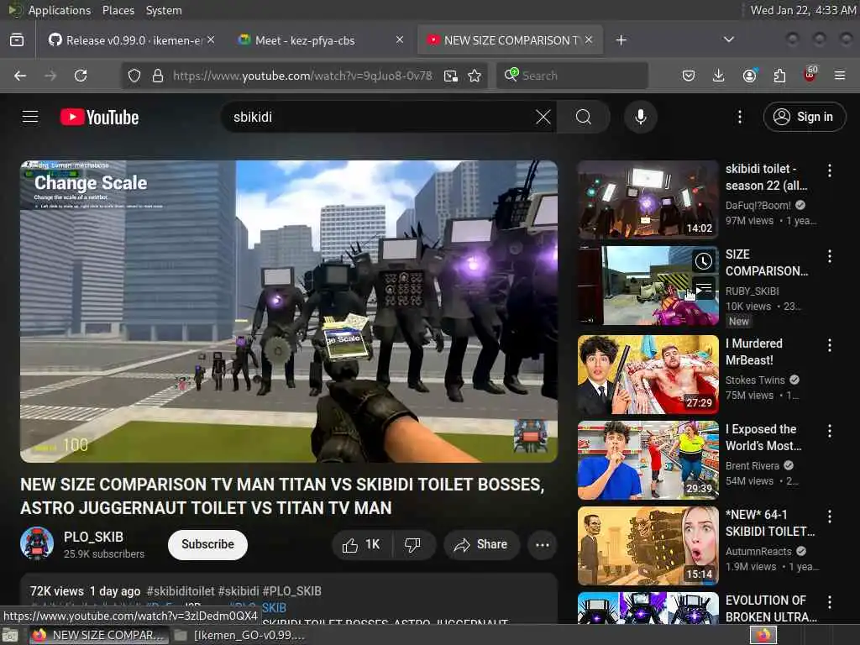This screenshot has width=860, height=645.
Task: Open uBlock Origin extension badge
Action: tap(810, 75)
